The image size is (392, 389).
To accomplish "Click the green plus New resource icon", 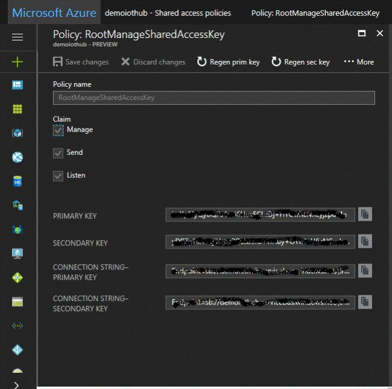I will click(x=17, y=62).
